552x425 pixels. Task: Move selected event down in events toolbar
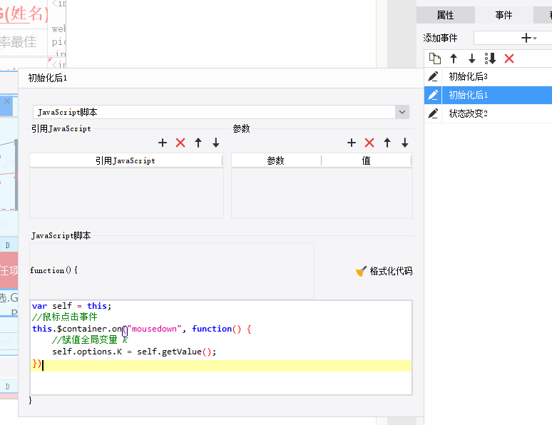[471, 58]
